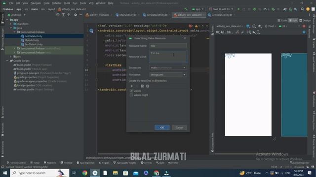The width and height of the screenshot is (316, 177).
Task: Switch editor to Split view mode
Action: 293,21
